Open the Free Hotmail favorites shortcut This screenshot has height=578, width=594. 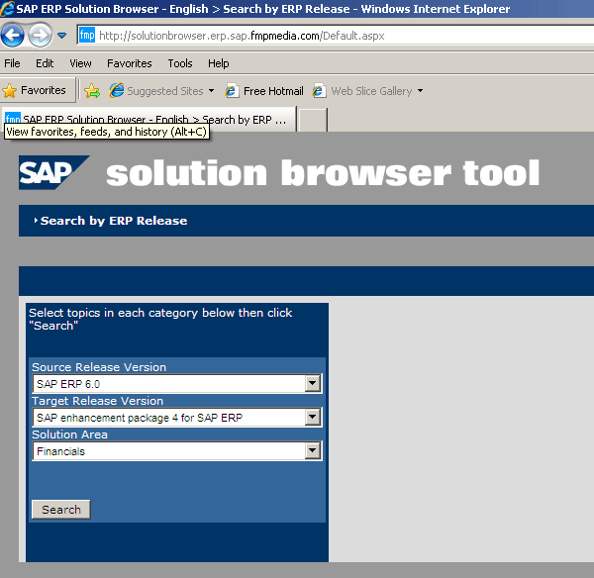point(264,91)
